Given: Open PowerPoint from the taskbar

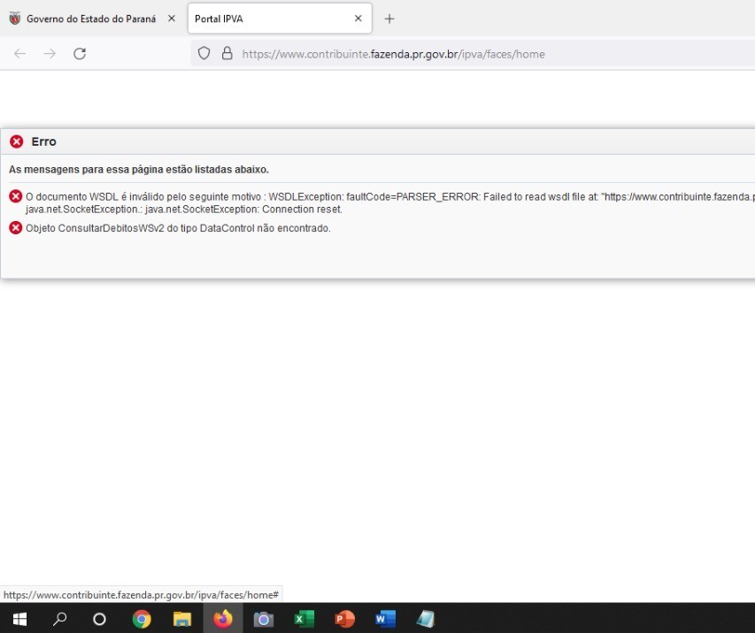Looking at the screenshot, I should [345, 619].
